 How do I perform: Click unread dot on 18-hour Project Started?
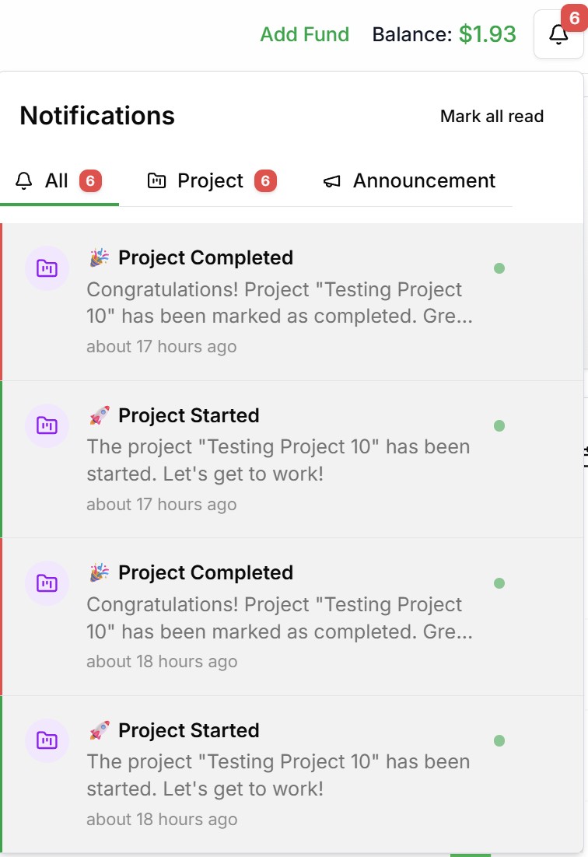[499, 740]
